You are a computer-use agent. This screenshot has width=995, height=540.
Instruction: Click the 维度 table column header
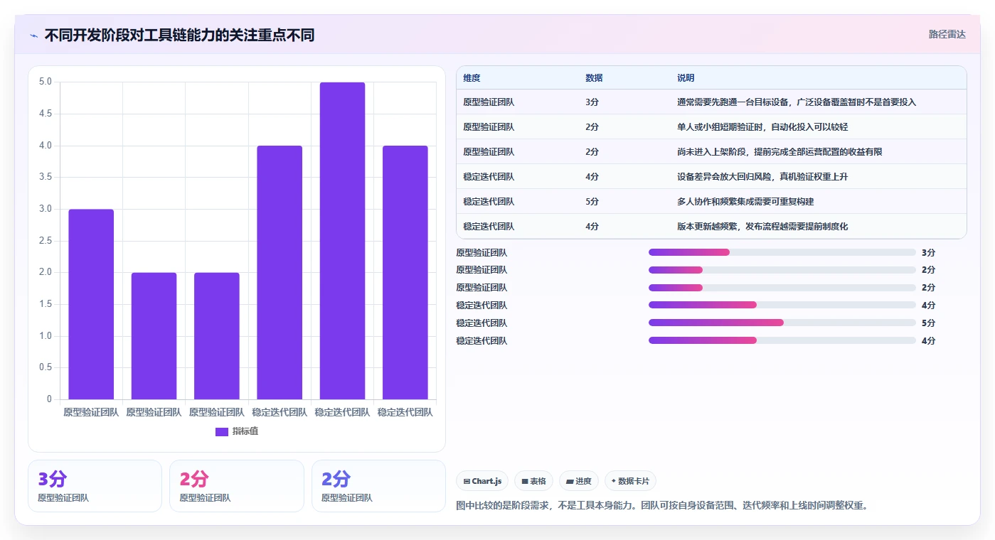coord(472,78)
